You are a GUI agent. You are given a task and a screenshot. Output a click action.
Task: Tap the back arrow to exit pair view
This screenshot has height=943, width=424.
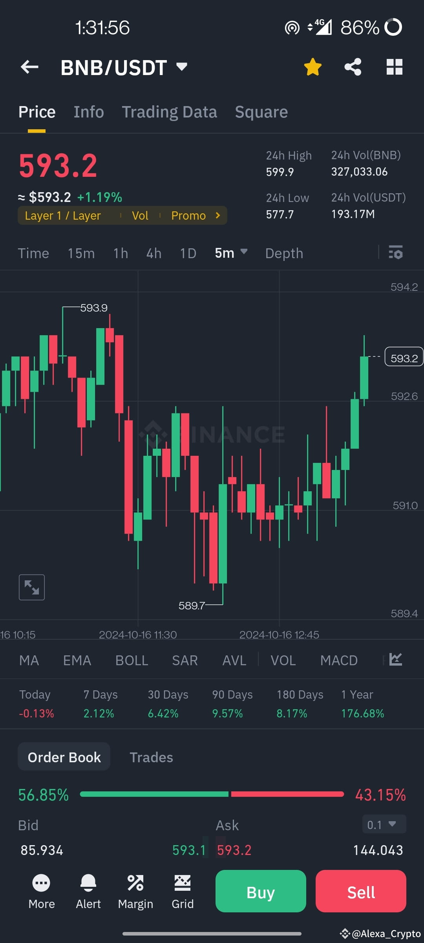pos(29,67)
